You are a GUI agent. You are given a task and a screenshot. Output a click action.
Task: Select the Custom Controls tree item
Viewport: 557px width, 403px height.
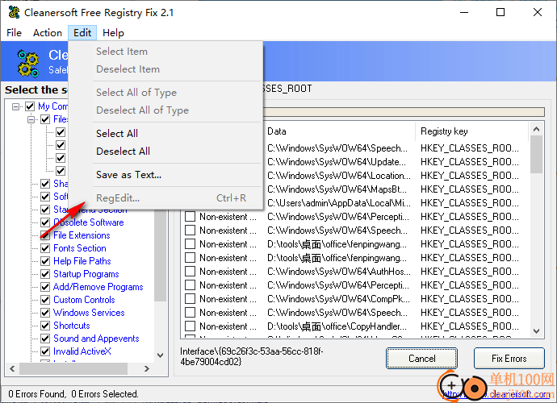[x=84, y=300]
